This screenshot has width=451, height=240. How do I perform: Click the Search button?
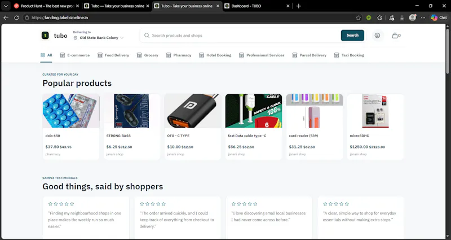click(x=352, y=36)
